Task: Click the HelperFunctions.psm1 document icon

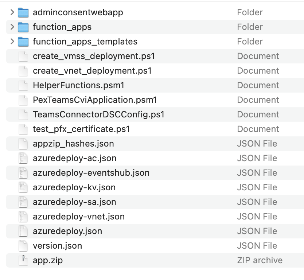Action: coord(23,85)
